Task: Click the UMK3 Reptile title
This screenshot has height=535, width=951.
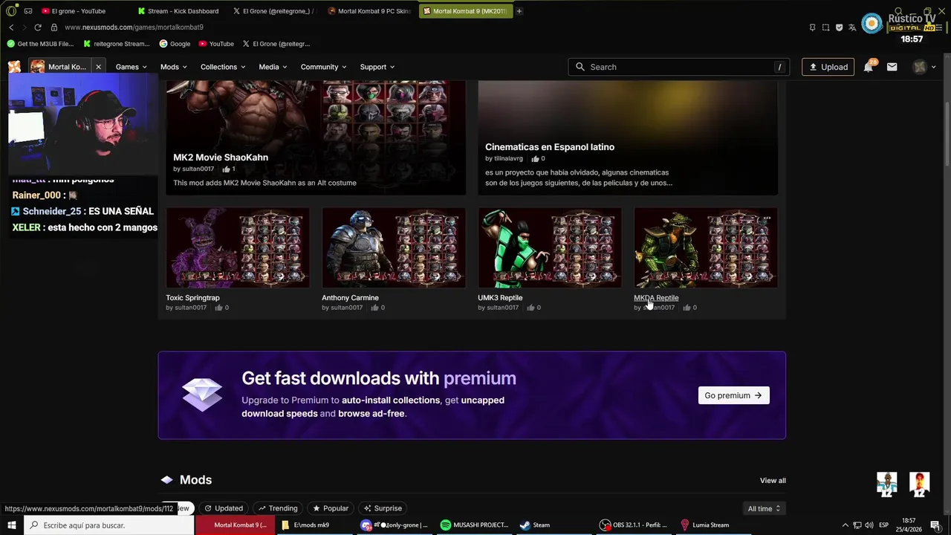Action: (500, 298)
